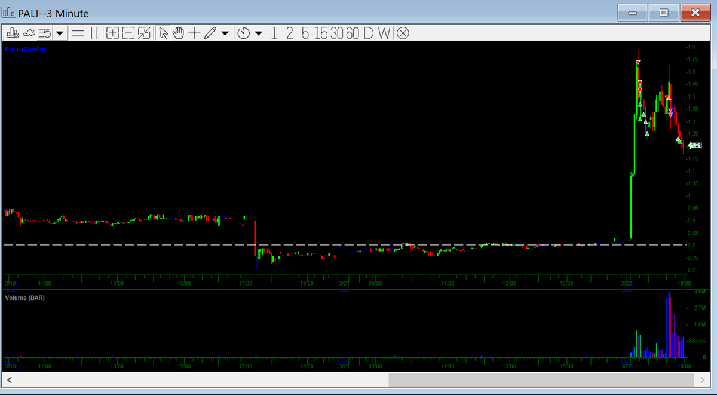This screenshot has width=717, height=395.
Task: Click the zoom-to-fit arrow icon
Action: (x=143, y=32)
